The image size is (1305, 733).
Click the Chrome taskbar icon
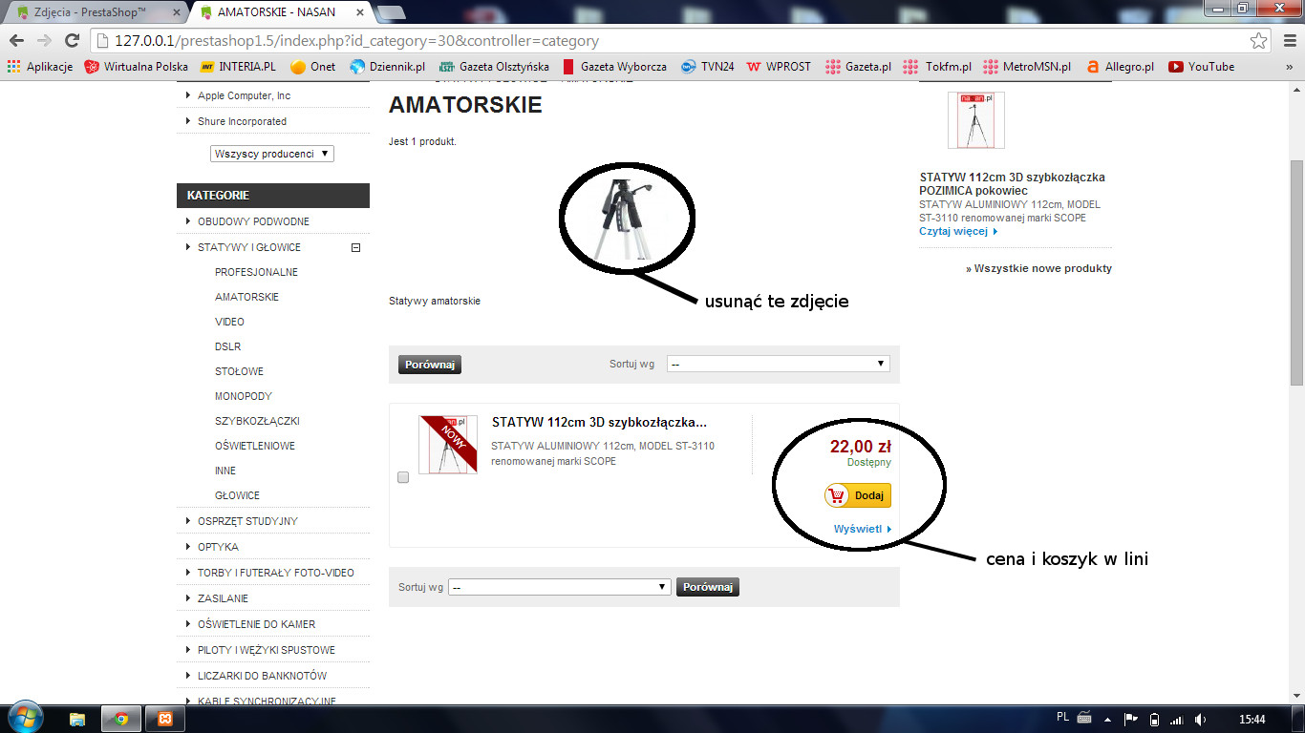(x=121, y=719)
